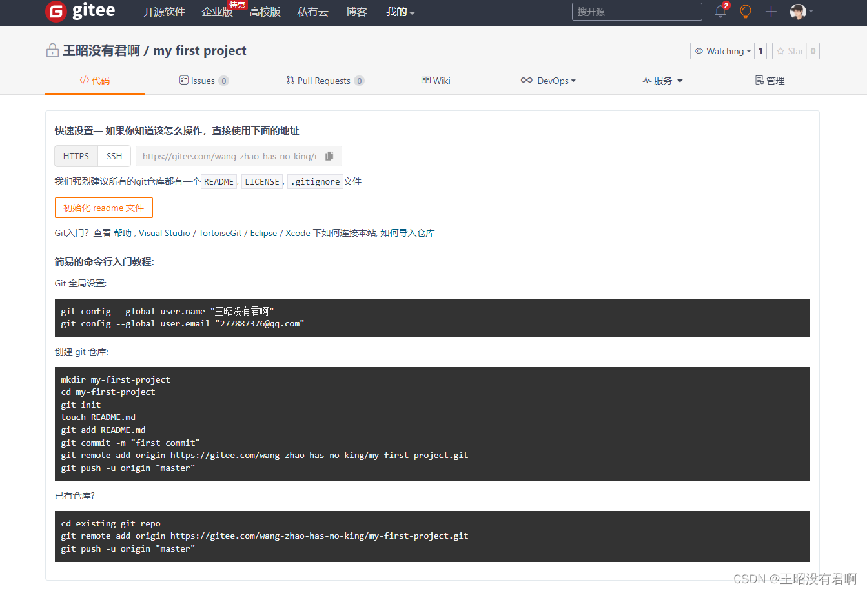Expand the 服务 tab dropdown
Viewport: 867px width, 591px height.
(x=662, y=81)
